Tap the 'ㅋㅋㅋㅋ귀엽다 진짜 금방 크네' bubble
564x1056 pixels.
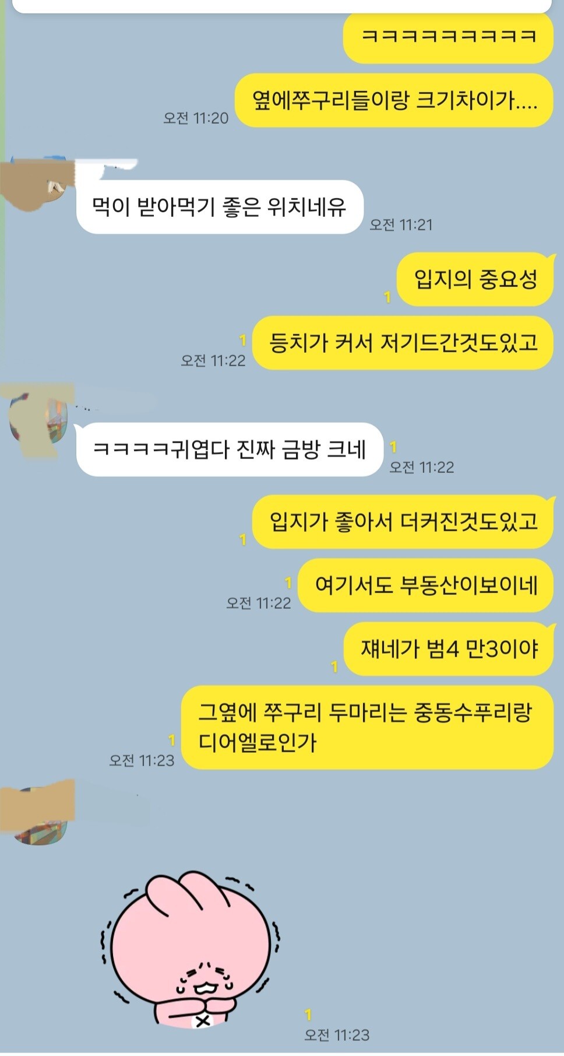click(230, 450)
